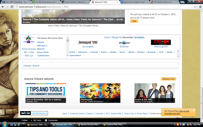Click the Animepedia mascot logo image
This screenshot has height=127, width=203.
click(x=29, y=39)
